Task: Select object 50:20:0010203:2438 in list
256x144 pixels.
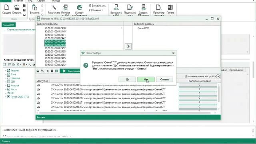Action: 55,28
